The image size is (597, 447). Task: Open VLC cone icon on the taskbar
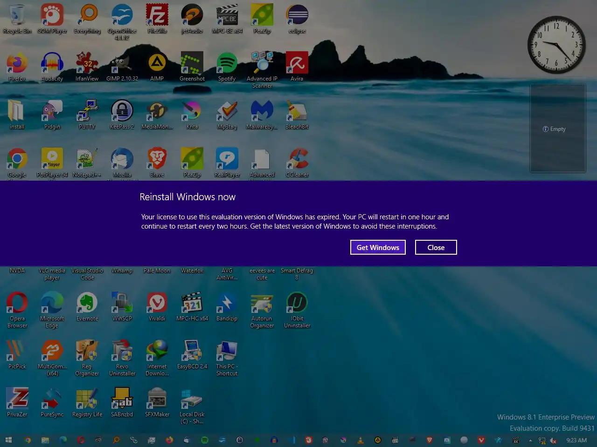click(360, 440)
